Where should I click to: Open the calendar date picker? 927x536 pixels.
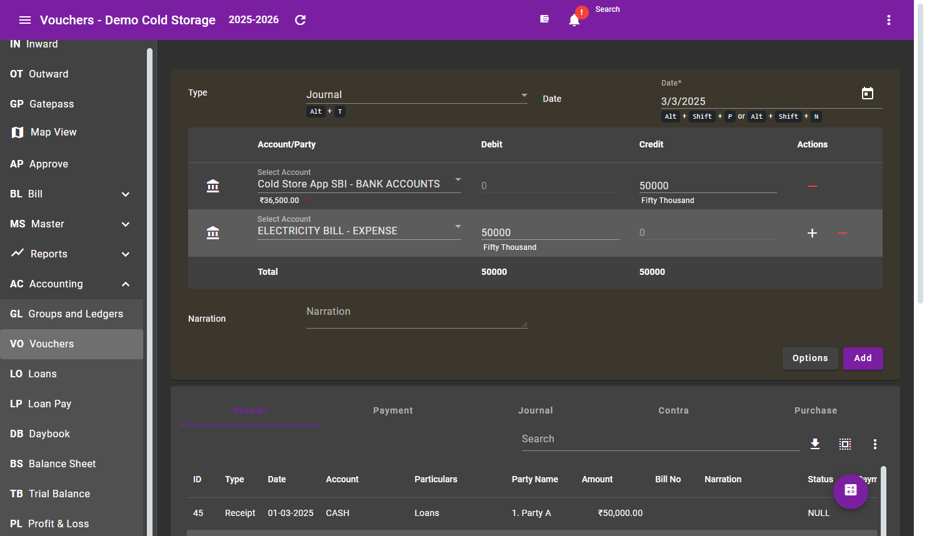868,92
